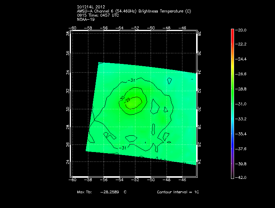The width and height of the screenshot is (275, 208).
Task: Click the warm core inside the -29 contour
Action: tap(134, 102)
